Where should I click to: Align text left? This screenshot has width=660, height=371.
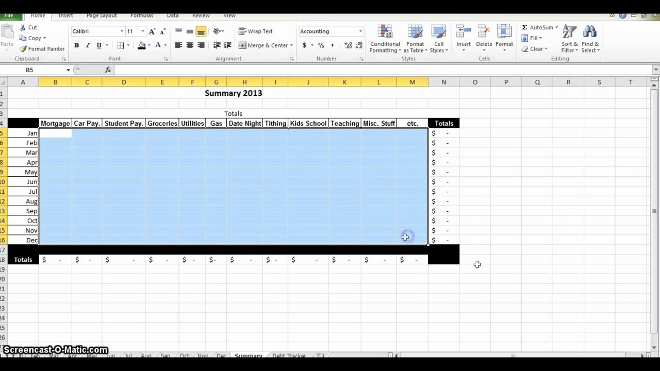[x=178, y=45]
